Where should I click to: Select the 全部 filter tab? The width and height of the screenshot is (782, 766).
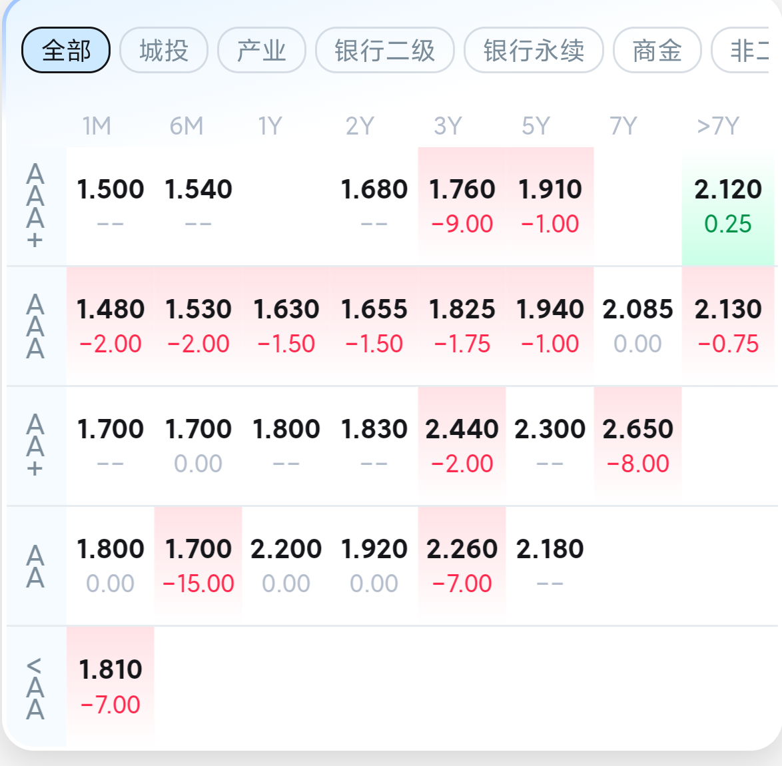[x=66, y=51]
